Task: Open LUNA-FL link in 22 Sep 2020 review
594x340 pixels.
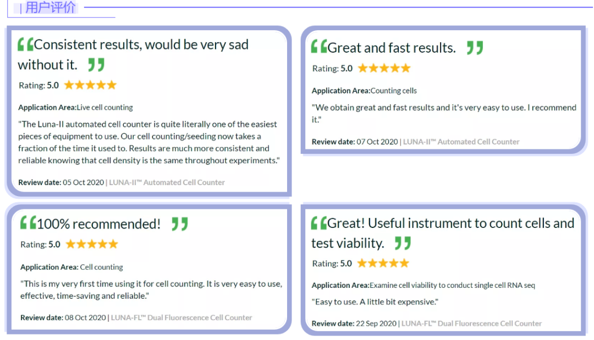Action: click(472, 324)
